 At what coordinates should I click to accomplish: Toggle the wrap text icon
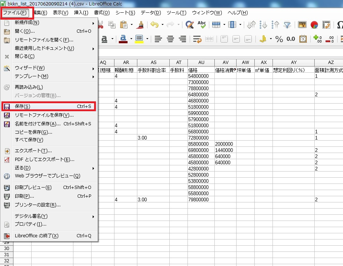(x=197, y=39)
